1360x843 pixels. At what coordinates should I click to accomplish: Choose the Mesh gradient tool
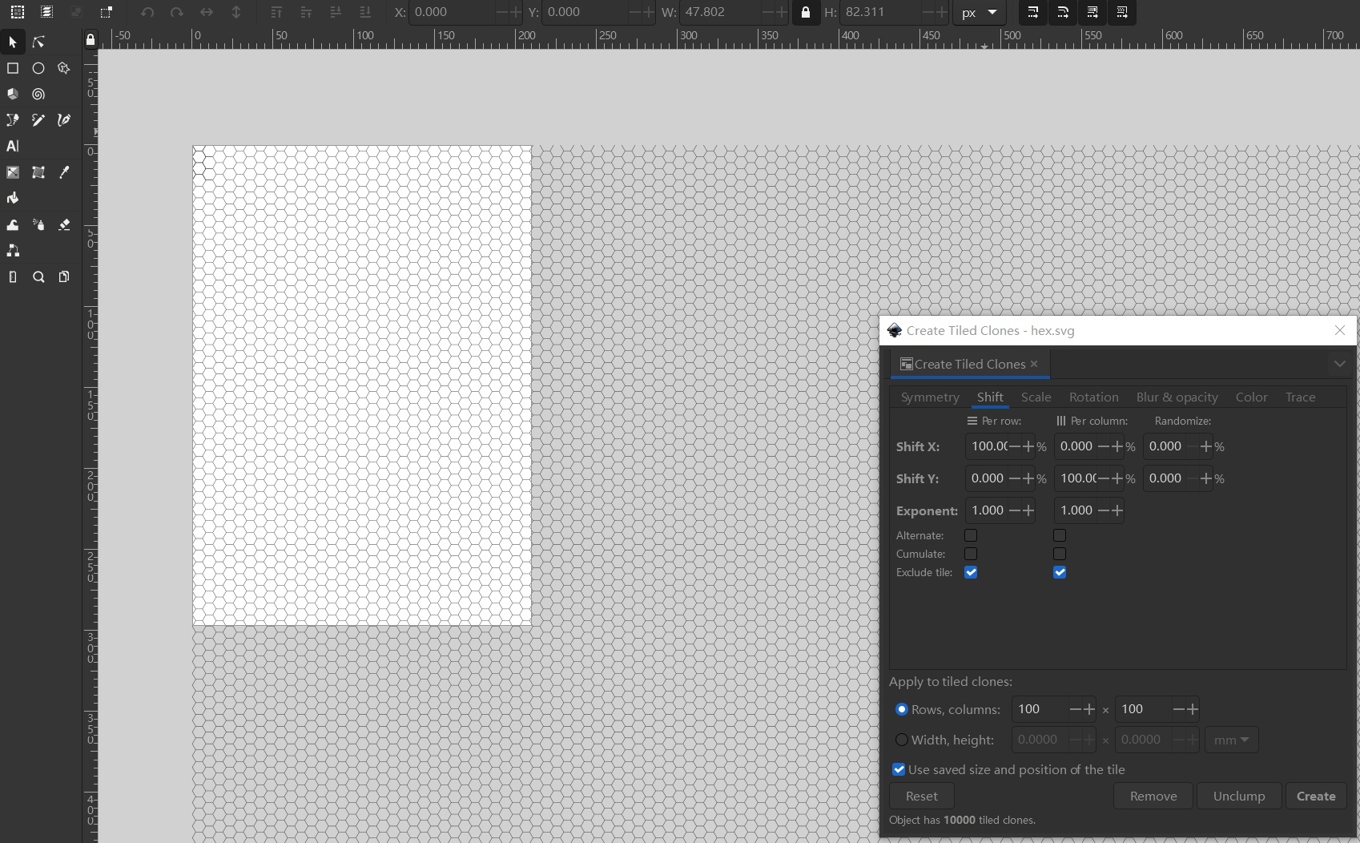[38, 172]
